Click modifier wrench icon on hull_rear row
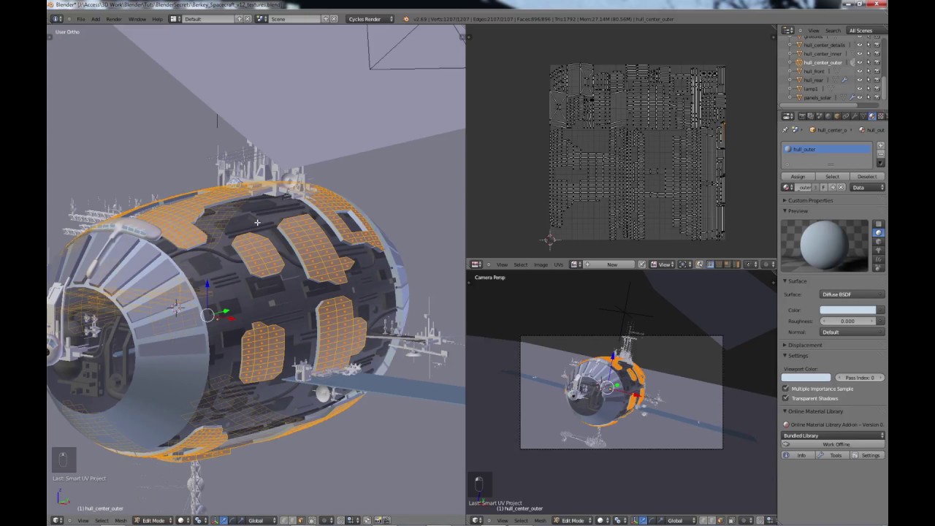Viewport: 935px width, 526px height. coord(844,80)
